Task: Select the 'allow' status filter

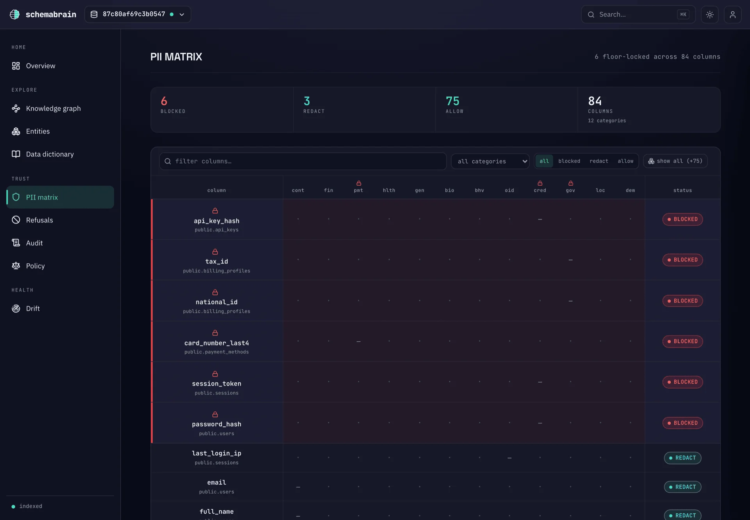Action: [625, 161]
